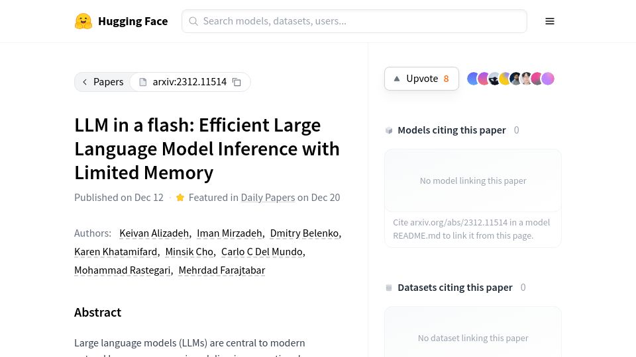Click the back chevron beside Papers
This screenshot has width=636, height=357.
[85, 82]
